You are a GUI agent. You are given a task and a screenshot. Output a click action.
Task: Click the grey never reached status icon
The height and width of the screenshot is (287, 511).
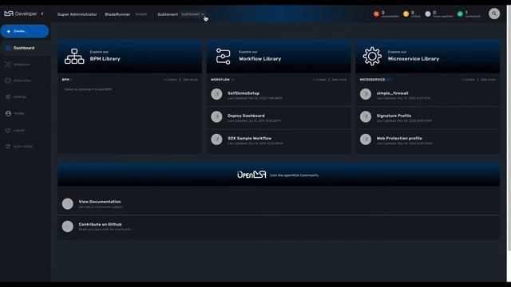click(428, 14)
